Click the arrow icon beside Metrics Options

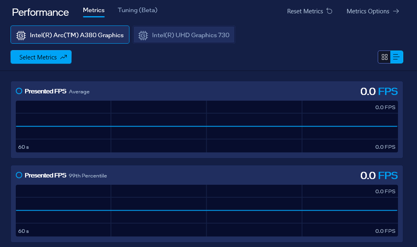point(396,11)
